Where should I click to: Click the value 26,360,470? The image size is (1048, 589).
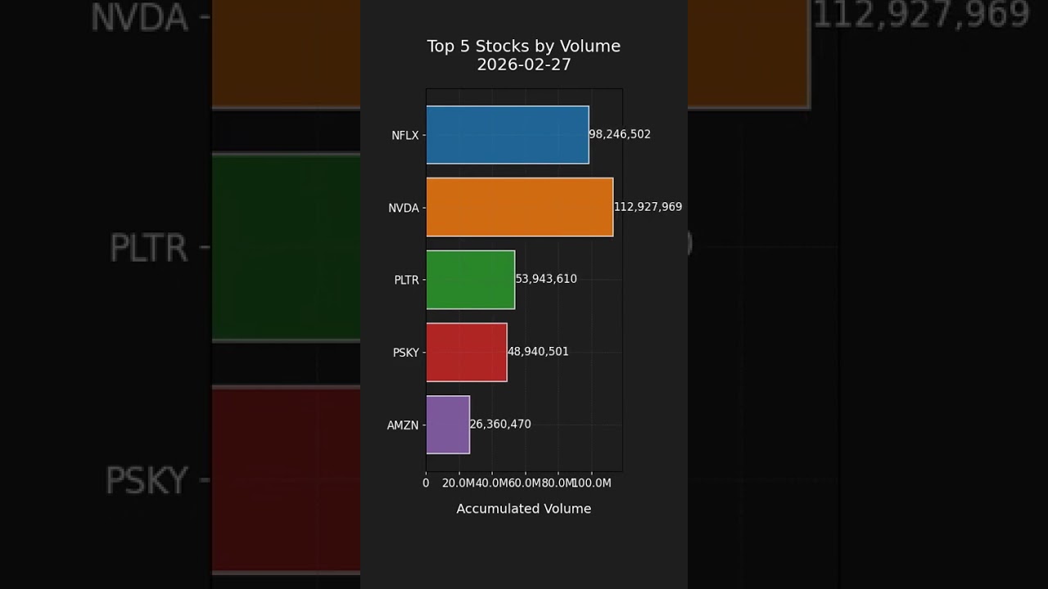[x=500, y=425]
